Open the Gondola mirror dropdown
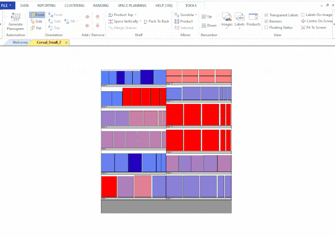 [196, 15]
